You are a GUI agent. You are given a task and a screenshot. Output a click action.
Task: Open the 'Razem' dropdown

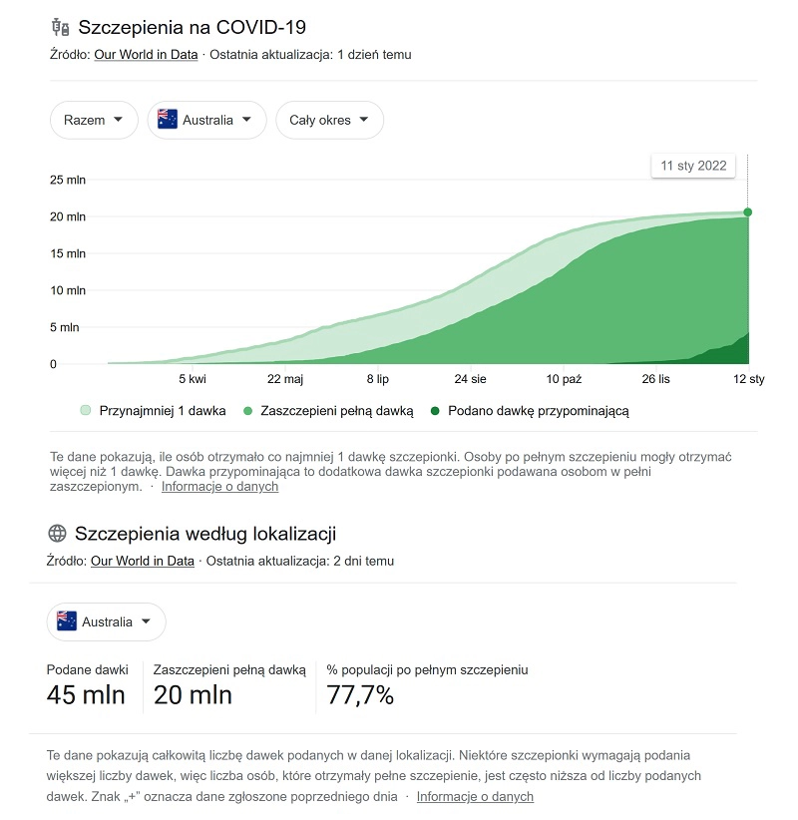click(94, 120)
